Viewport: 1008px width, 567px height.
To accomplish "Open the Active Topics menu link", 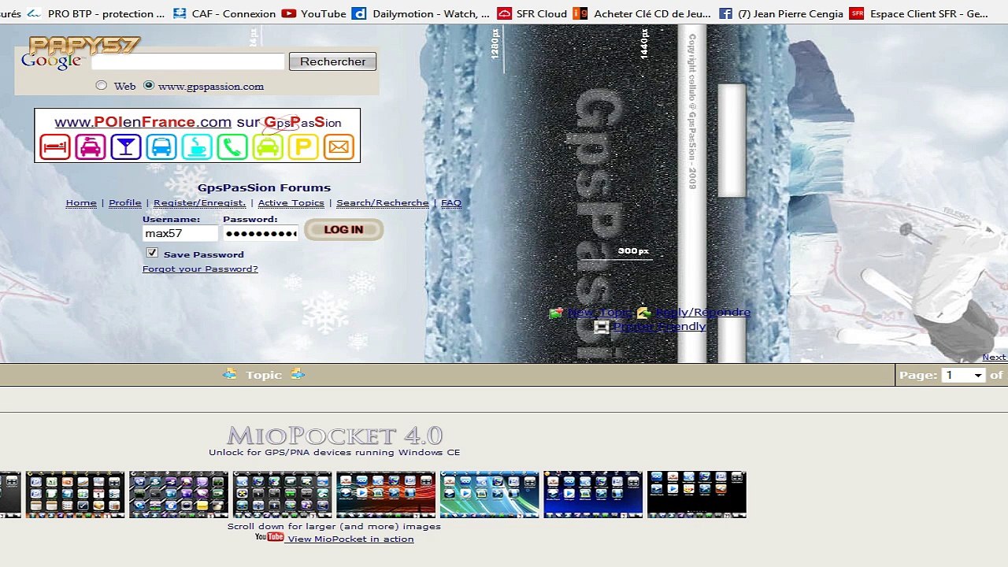I will 291,202.
